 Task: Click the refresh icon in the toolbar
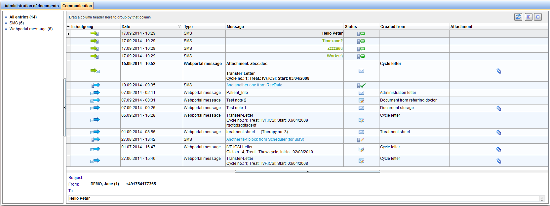coord(518,17)
